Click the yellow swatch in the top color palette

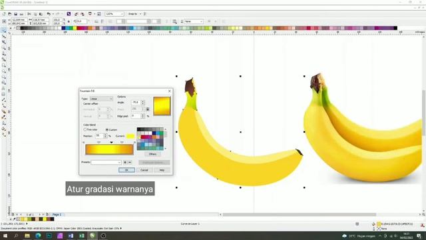coord(75,28)
